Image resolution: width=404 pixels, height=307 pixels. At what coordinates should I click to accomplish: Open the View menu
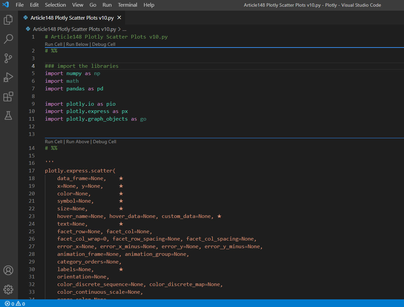pos(78,5)
